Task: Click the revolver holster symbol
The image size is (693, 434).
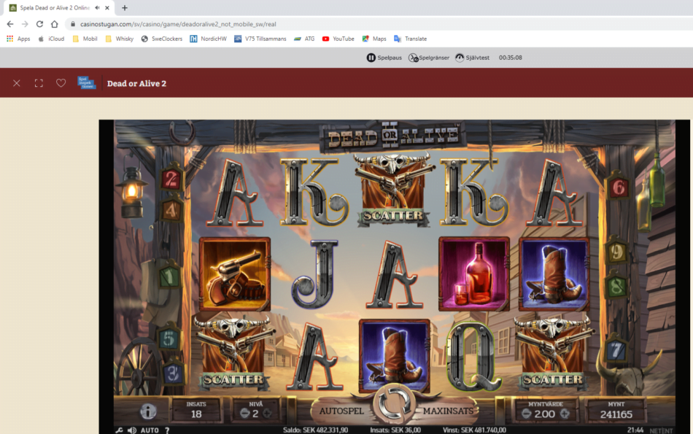Action: pyautogui.click(x=234, y=274)
